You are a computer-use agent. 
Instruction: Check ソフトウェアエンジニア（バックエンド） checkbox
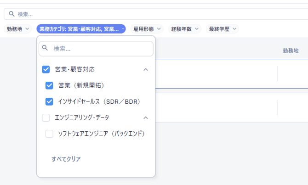pos(50,134)
